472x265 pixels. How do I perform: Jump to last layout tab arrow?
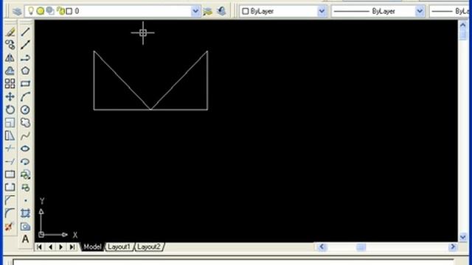tap(72, 247)
